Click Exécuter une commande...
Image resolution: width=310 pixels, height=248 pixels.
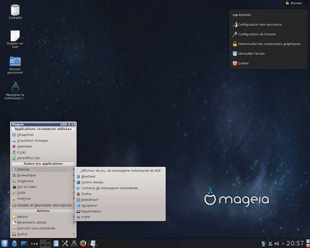[x=43, y=228]
